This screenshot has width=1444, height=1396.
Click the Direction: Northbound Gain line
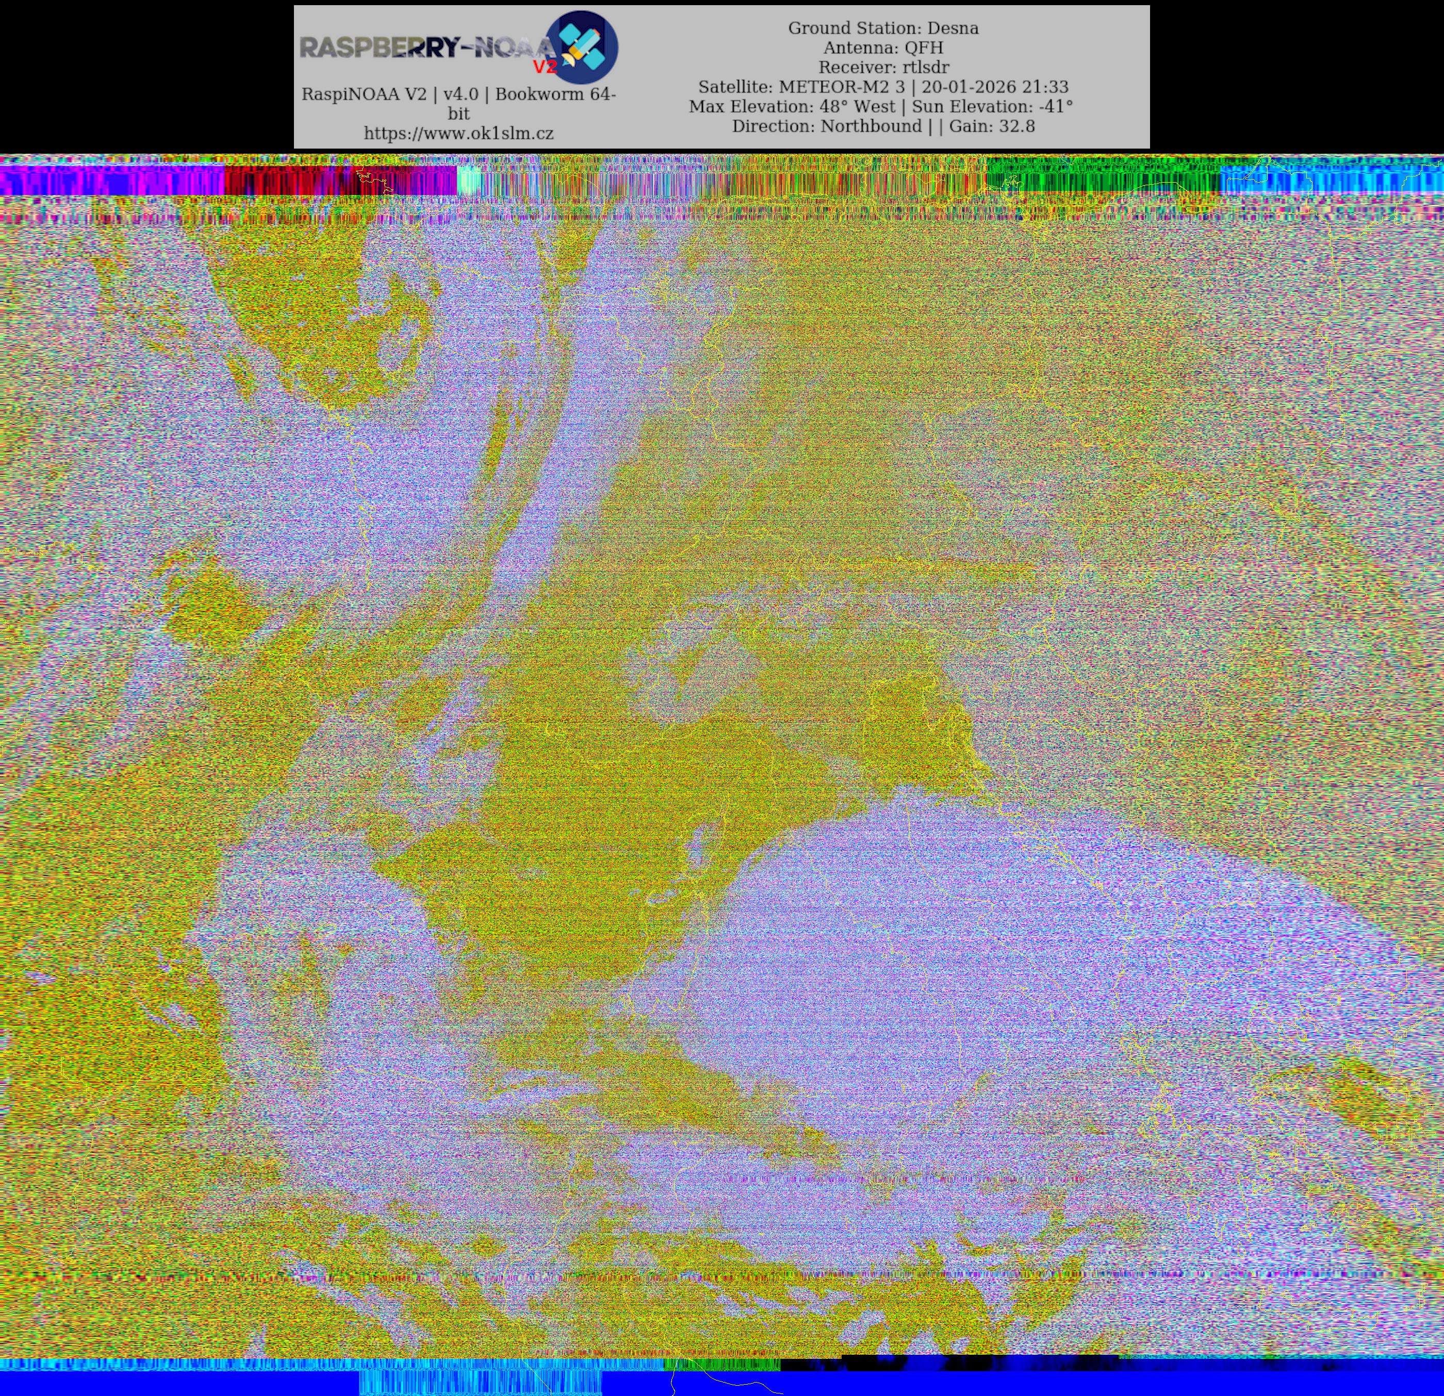point(882,126)
